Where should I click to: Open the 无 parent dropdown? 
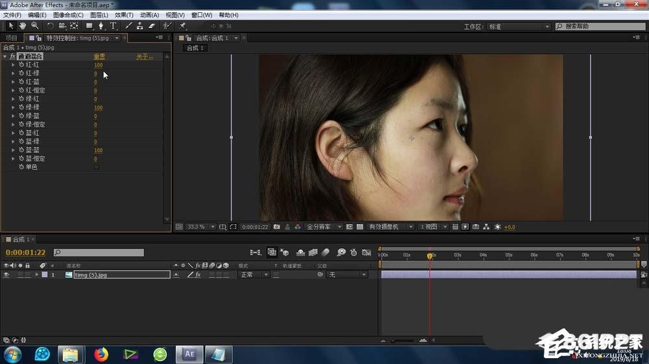(347, 275)
